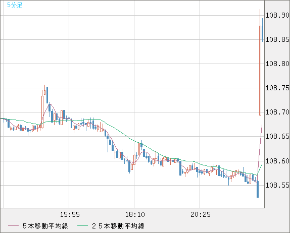Viewport: 290px width, 233px height.
Task: Click the large blue candle dropping below 108.55
Action: pyautogui.click(x=258, y=189)
